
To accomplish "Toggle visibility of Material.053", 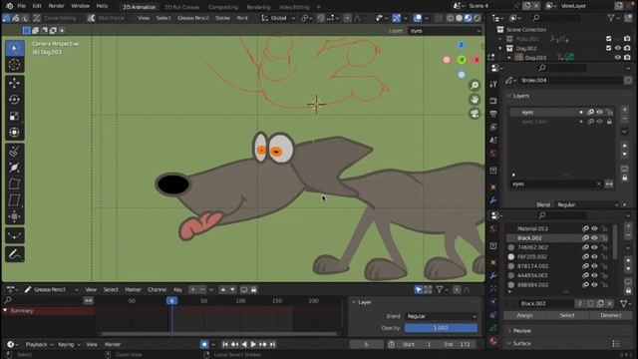I will 594,228.
